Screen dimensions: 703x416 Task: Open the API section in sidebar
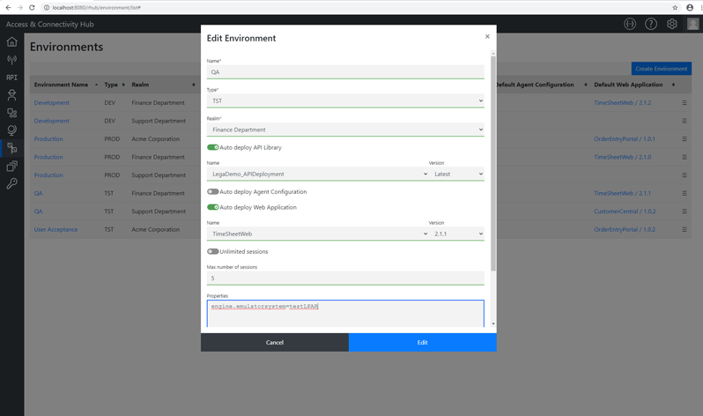pos(12,78)
